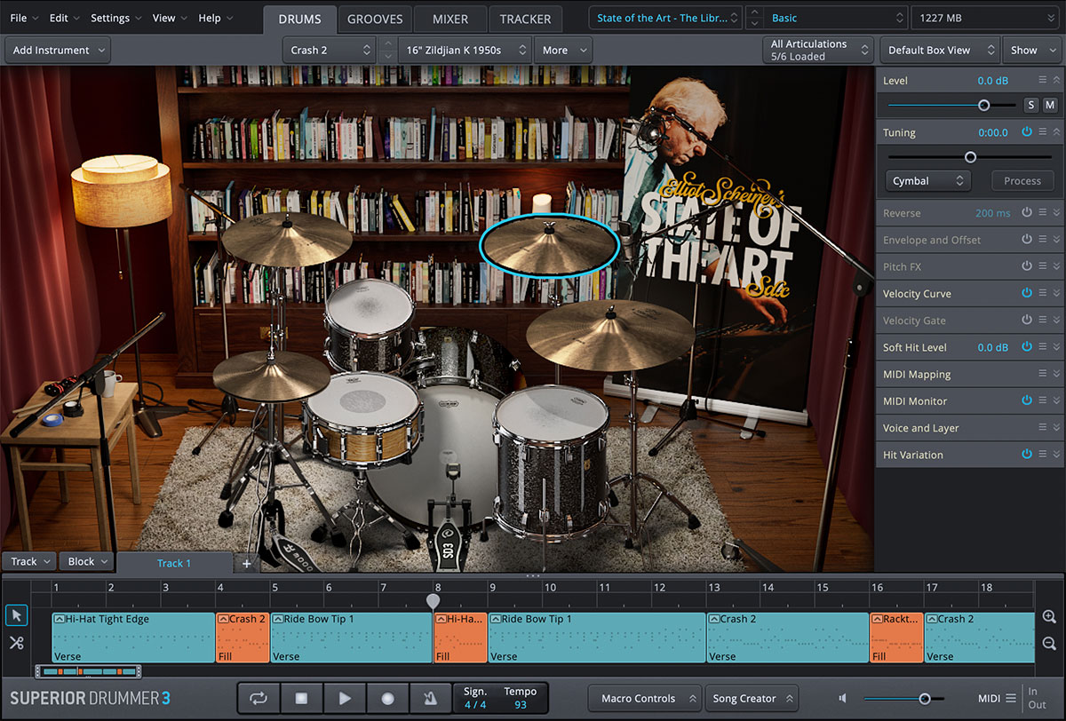Select the arrow pointer tool
The height and width of the screenshot is (721, 1066).
click(16, 615)
